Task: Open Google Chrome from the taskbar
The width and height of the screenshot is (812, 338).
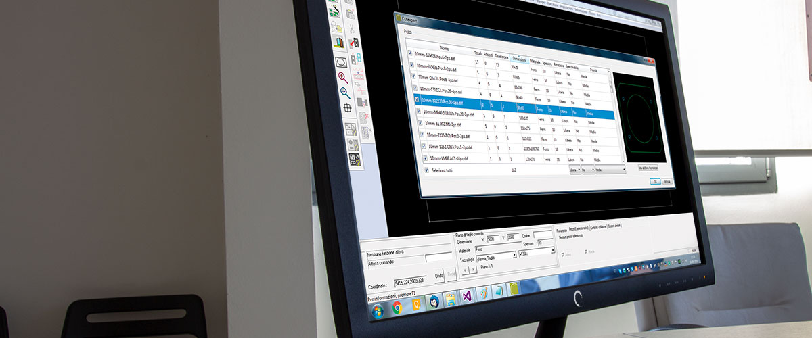Action: (397, 308)
